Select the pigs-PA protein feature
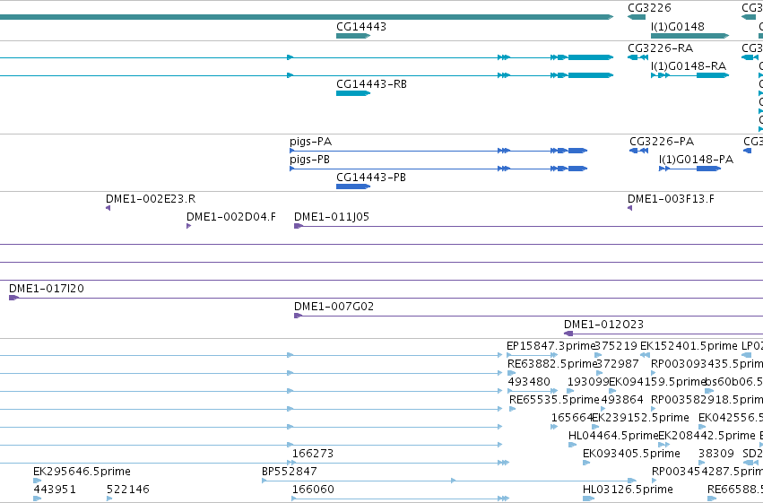 point(438,151)
